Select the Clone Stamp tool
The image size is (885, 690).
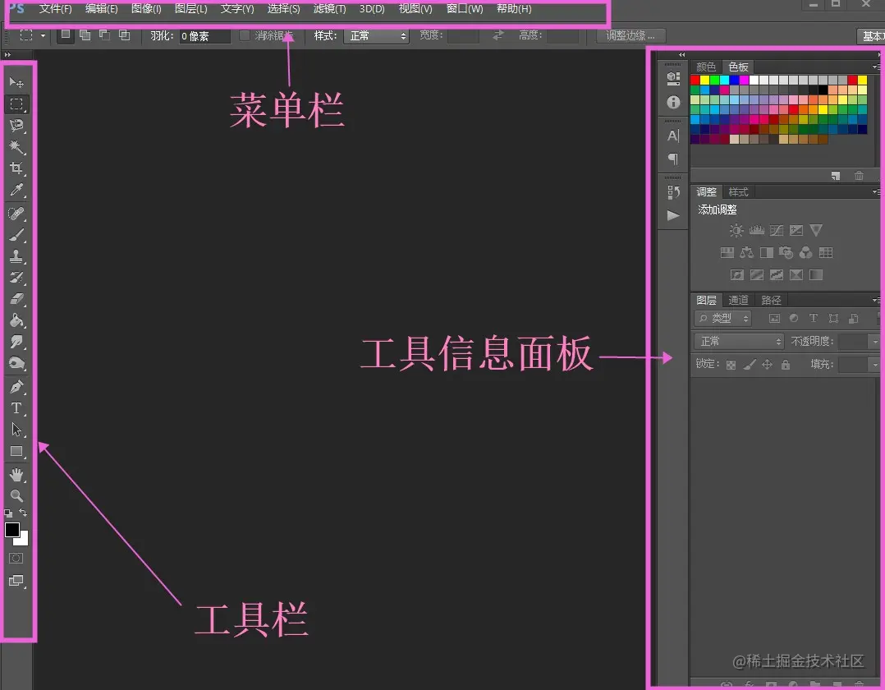pyautogui.click(x=16, y=256)
